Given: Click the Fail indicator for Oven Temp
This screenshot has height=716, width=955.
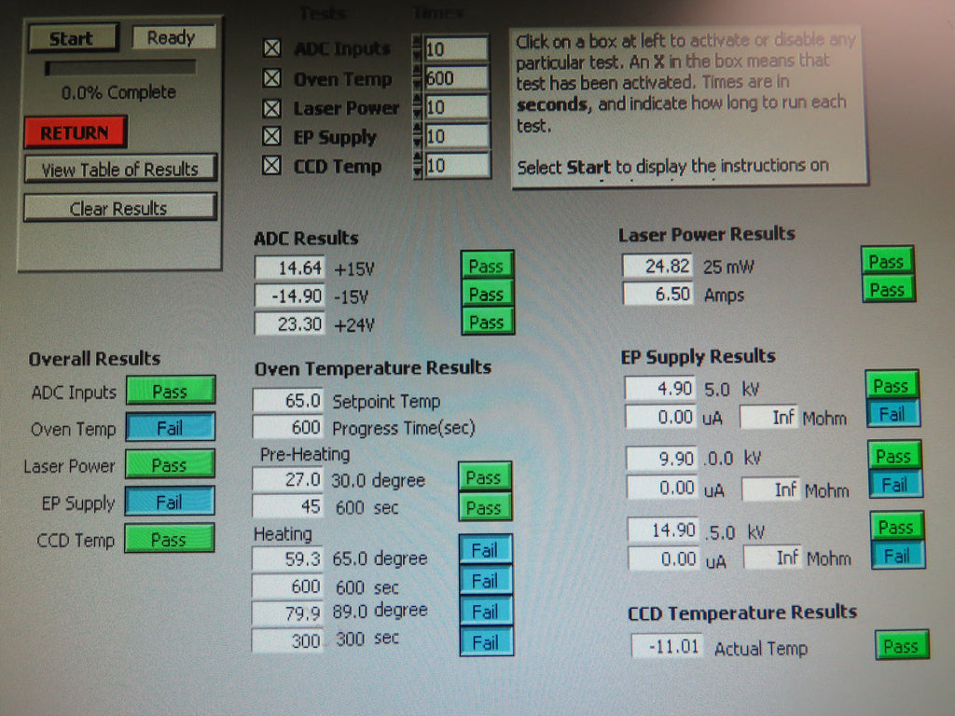Looking at the screenshot, I should point(169,427).
